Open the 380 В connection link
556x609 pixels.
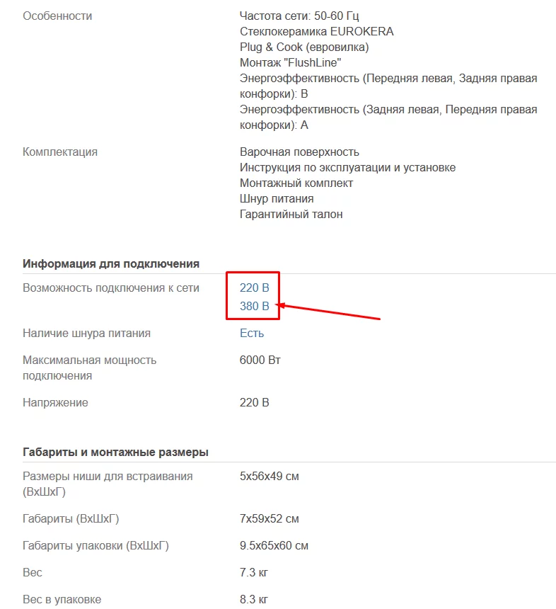pyautogui.click(x=255, y=307)
